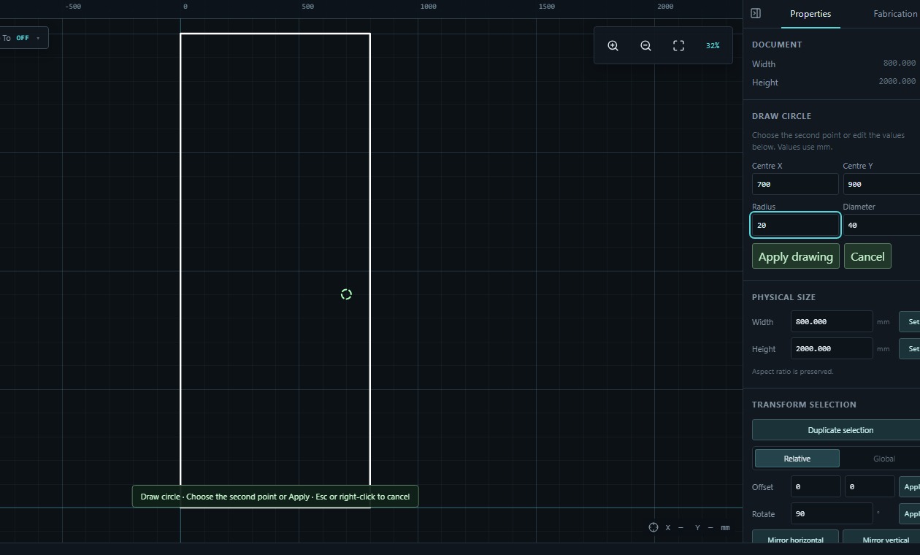Collapse the side panel with panel icon
The image size is (920, 555).
[756, 13]
